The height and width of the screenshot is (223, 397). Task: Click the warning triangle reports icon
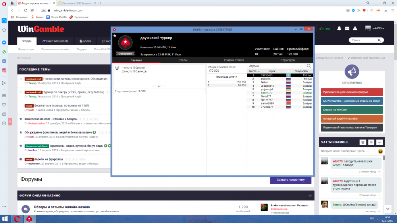click(x=355, y=29)
